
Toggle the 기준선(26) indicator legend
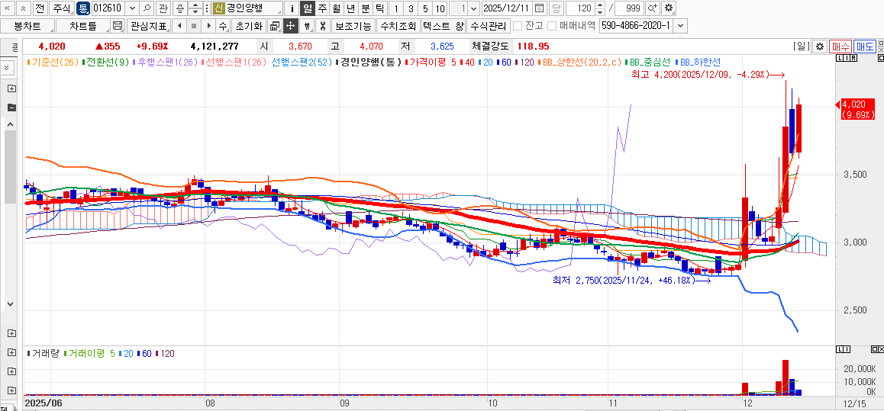[53, 62]
